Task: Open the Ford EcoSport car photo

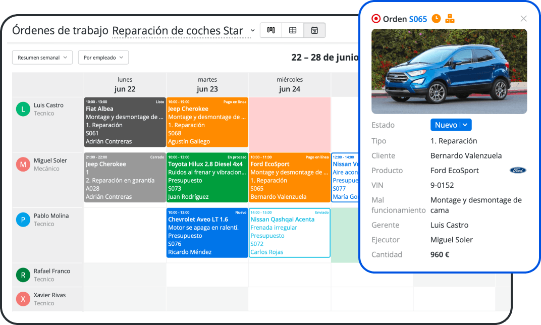Action: tap(449, 72)
